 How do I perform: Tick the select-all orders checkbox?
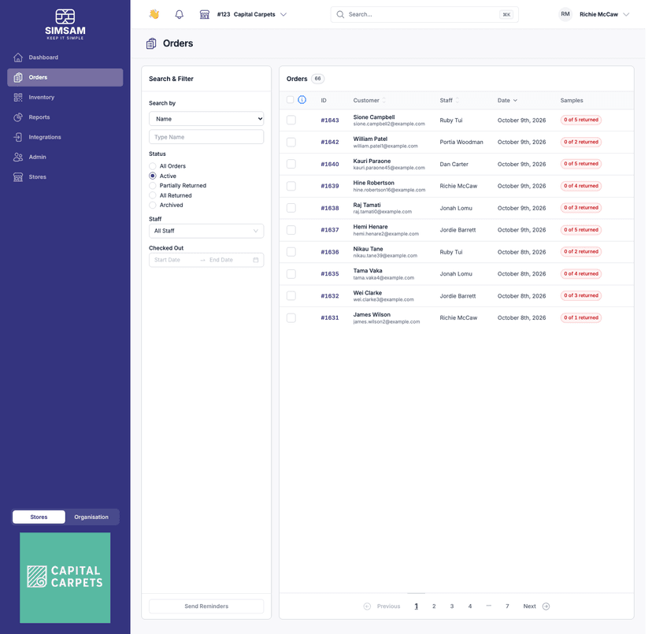pyautogui.click(x=291, y=100)
